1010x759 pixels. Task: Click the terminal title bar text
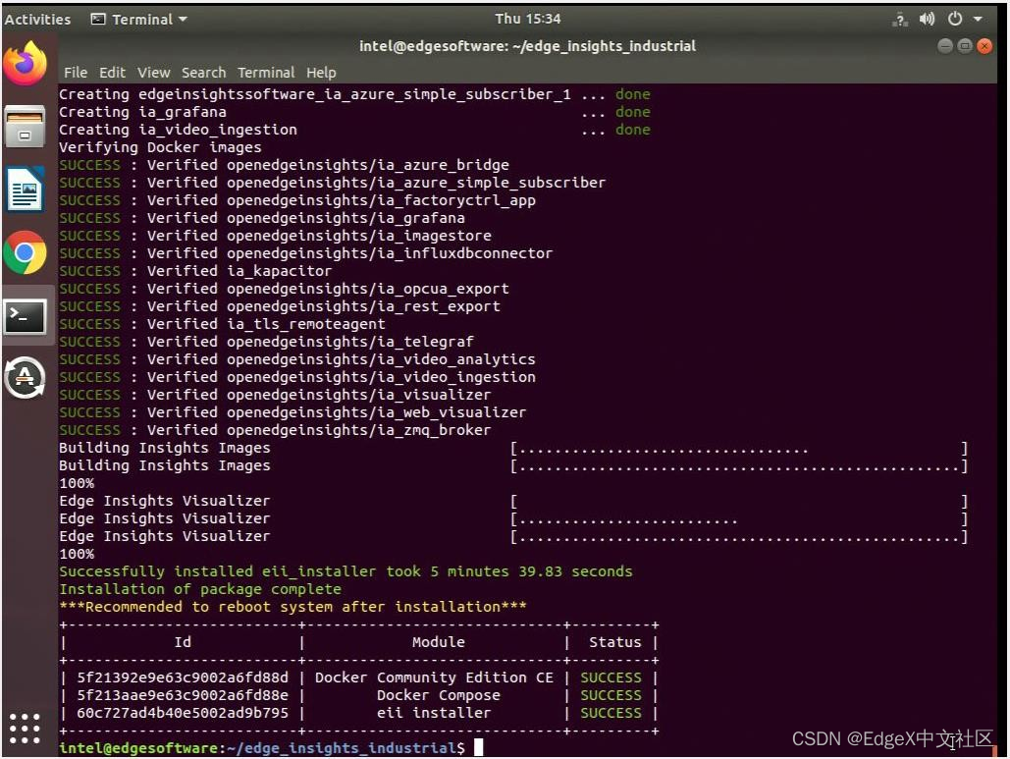tap(527, 46)
